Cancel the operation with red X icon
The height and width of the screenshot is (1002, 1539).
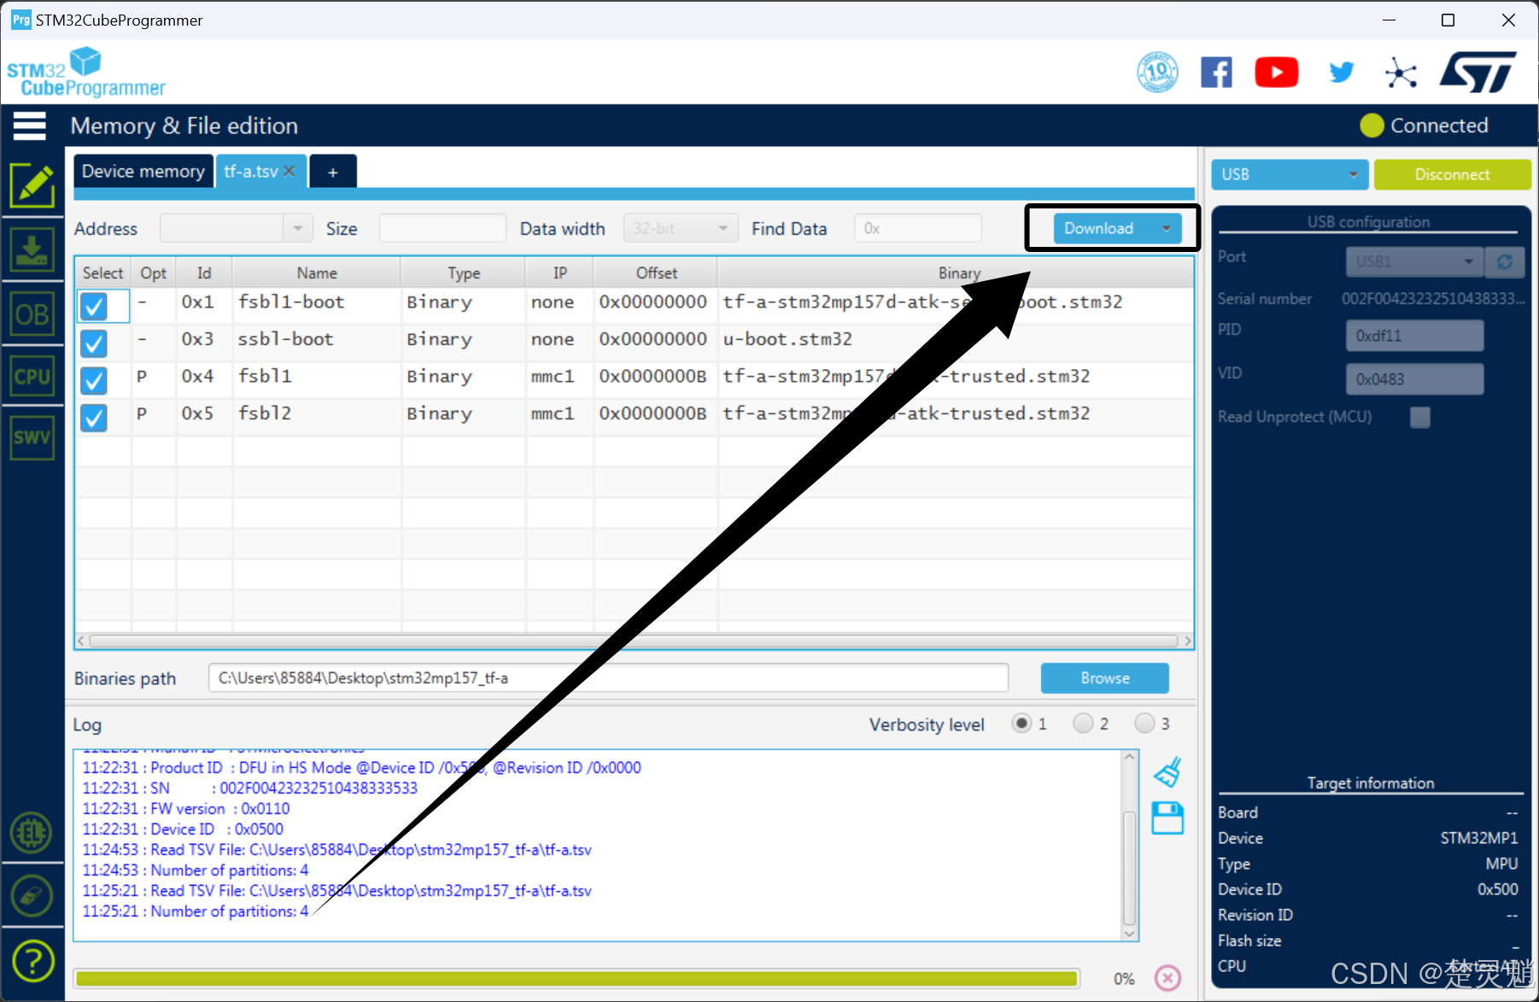click(x=1167, y=977)
